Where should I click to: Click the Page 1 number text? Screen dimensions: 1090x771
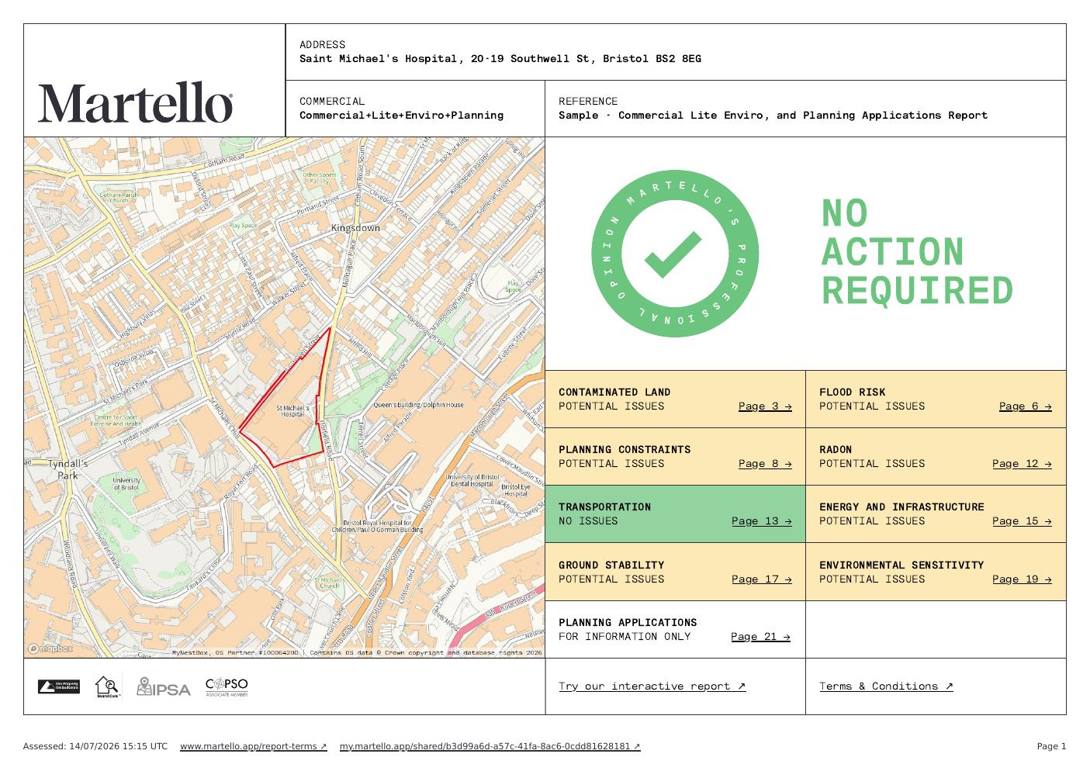(1051, 746)
